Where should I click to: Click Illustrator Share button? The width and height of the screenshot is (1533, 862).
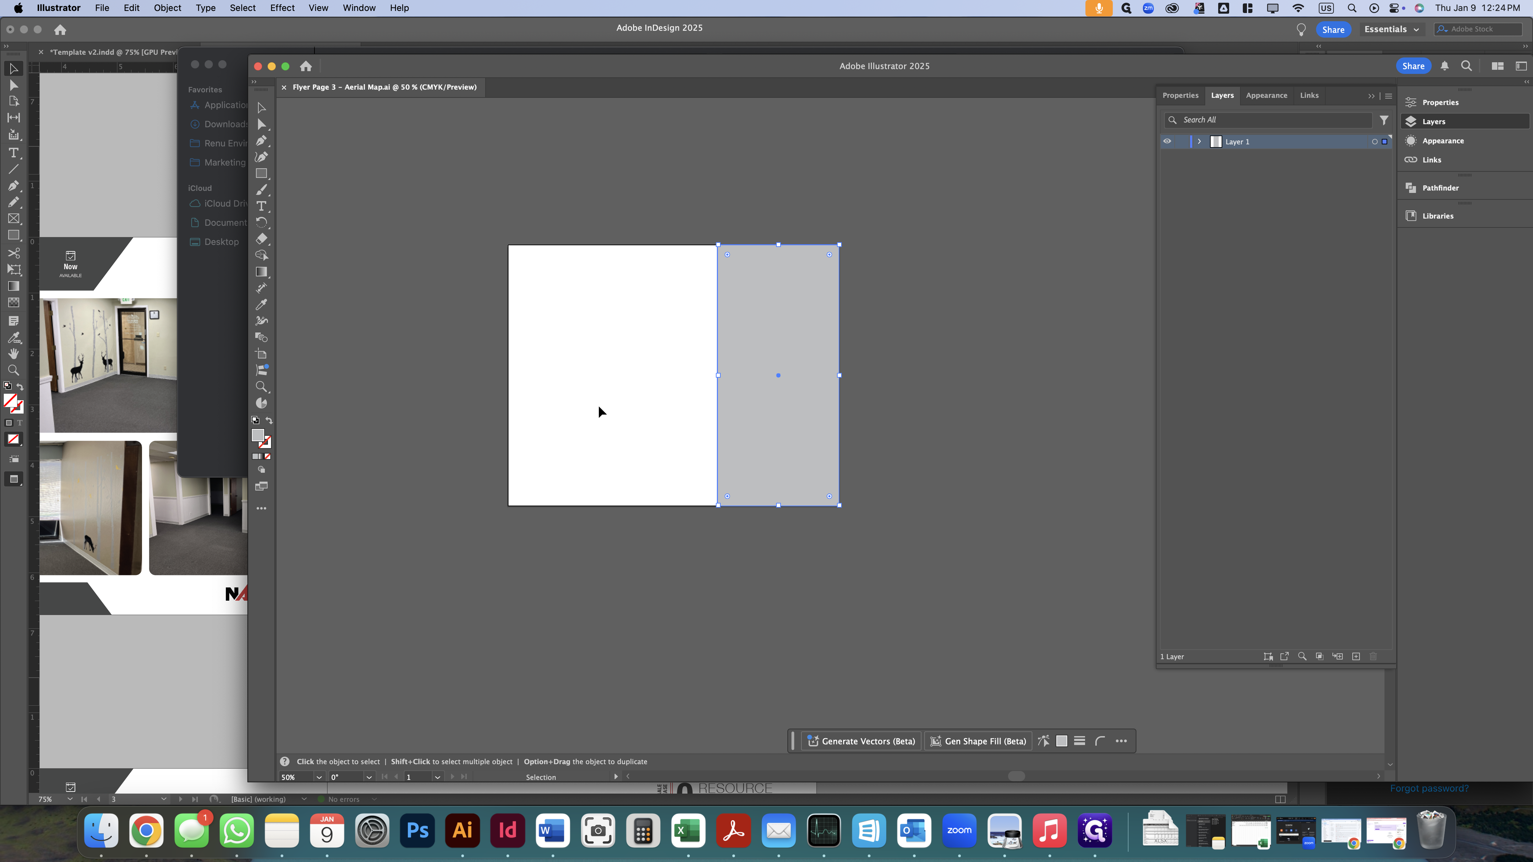pyautogui.click(x=1413, y=66)
